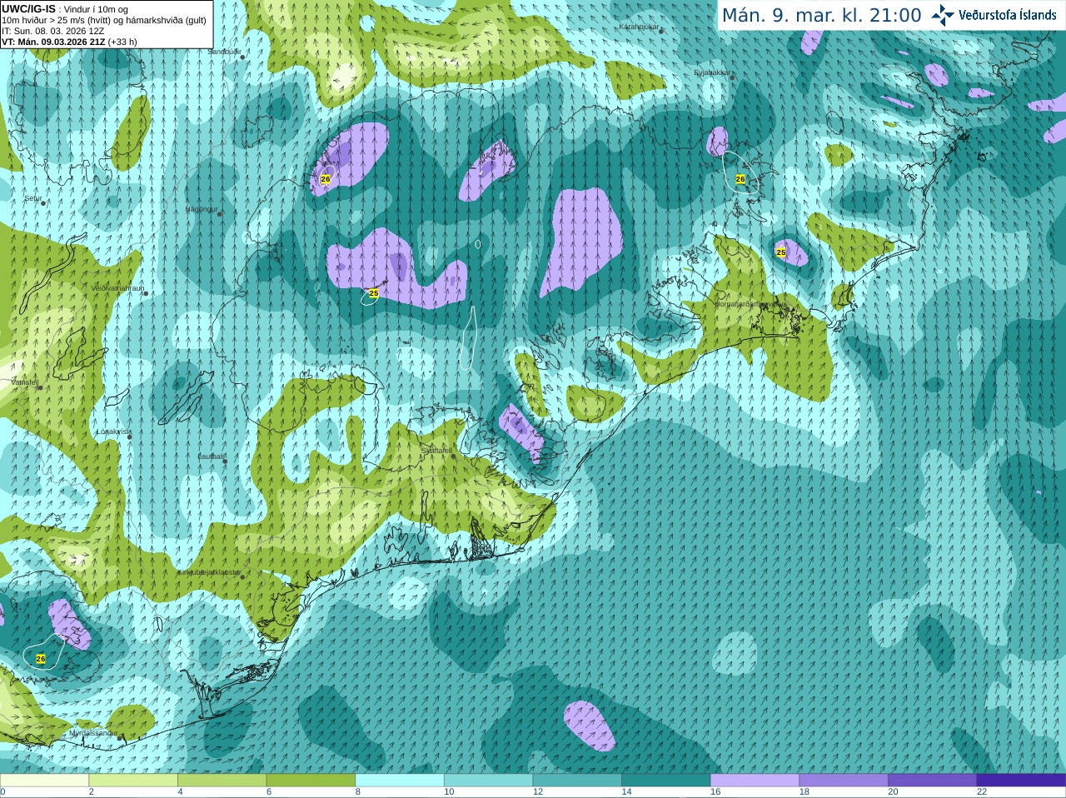
Task: Pick the above-22 m/s darkest purple legend swatch
Action: [x=1021, y=781]
